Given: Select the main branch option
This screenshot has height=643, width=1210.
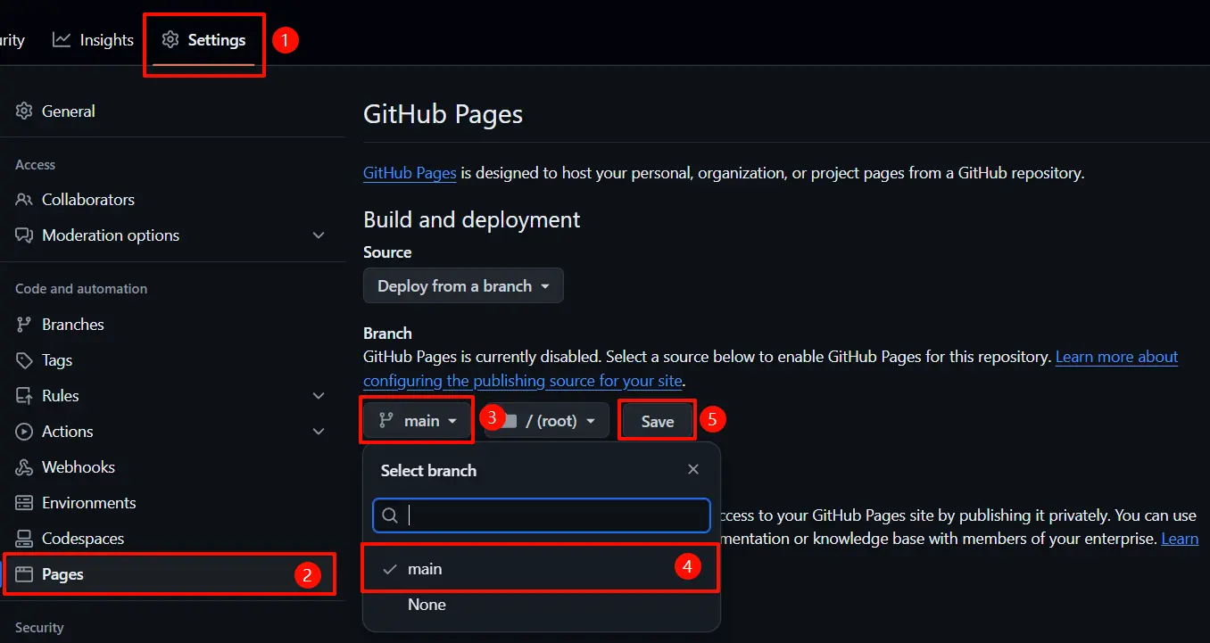Looking at the screenshot, I should click(542, 569).
